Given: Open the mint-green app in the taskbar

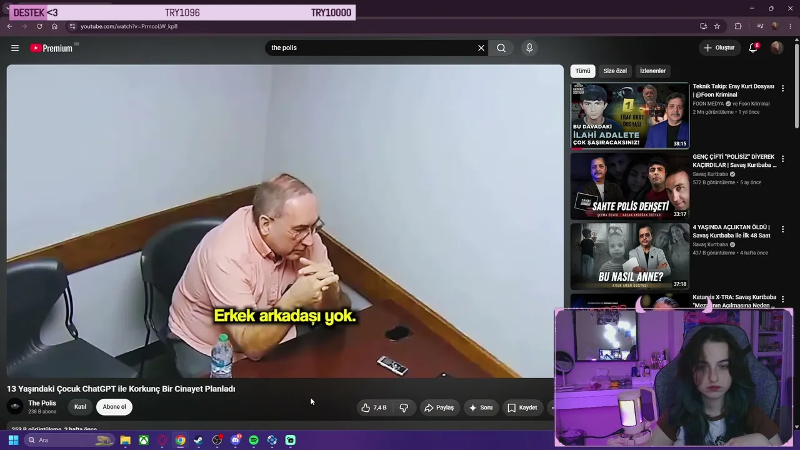Looking at the screenshot, I should (291, 440).
